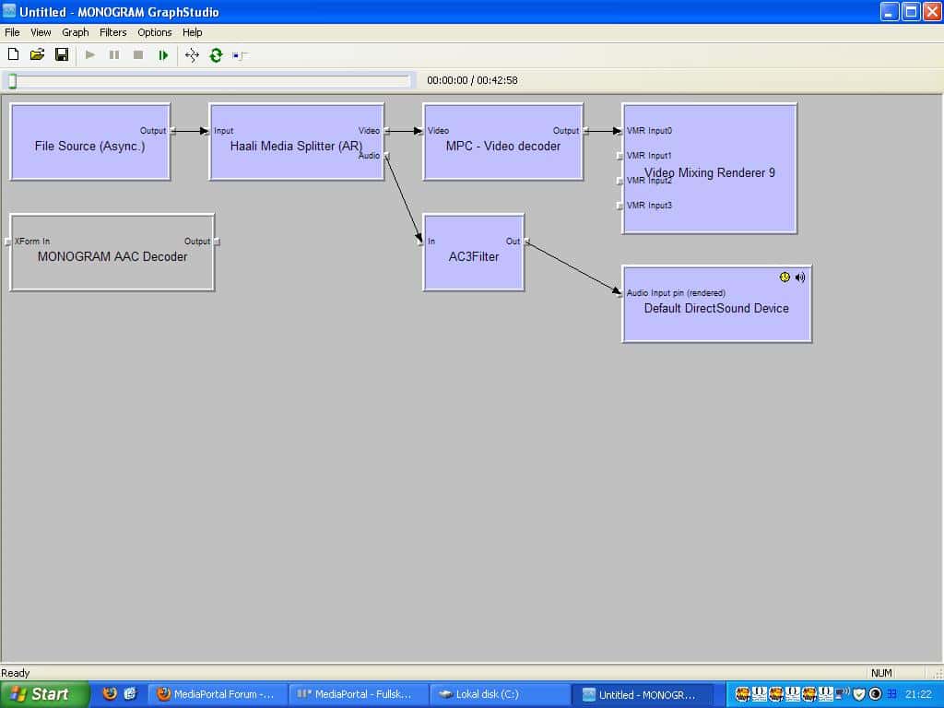This screenshot has width=944, height=708.
Task: Click File Source's Output pin
Action: 172,131
